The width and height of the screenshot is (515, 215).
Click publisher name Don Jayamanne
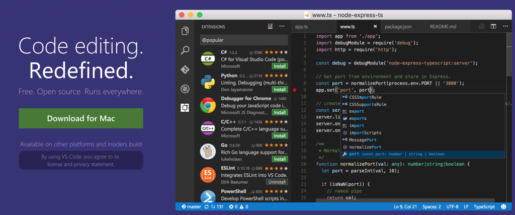[236, 90]
